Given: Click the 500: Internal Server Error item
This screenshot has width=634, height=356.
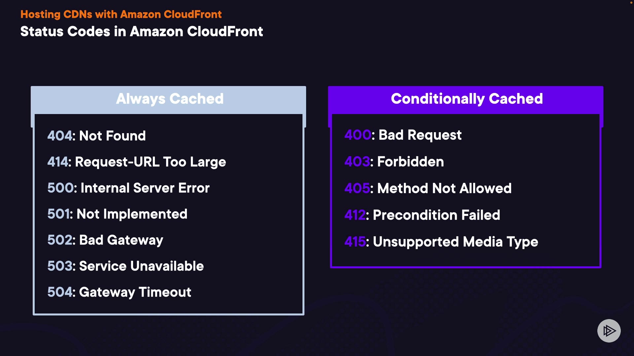Looking at the screenshot, I should pos(128,188).
